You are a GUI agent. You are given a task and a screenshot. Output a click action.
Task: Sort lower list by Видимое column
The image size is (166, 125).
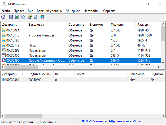(157, 74)
